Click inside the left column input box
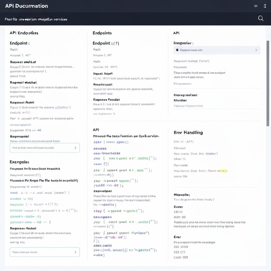The width and height of the screenshot is (271, 271). pos(42,148)
